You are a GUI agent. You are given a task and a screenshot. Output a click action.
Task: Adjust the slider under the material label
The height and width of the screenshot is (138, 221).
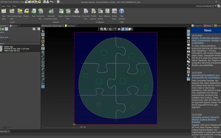coord(8,40)
